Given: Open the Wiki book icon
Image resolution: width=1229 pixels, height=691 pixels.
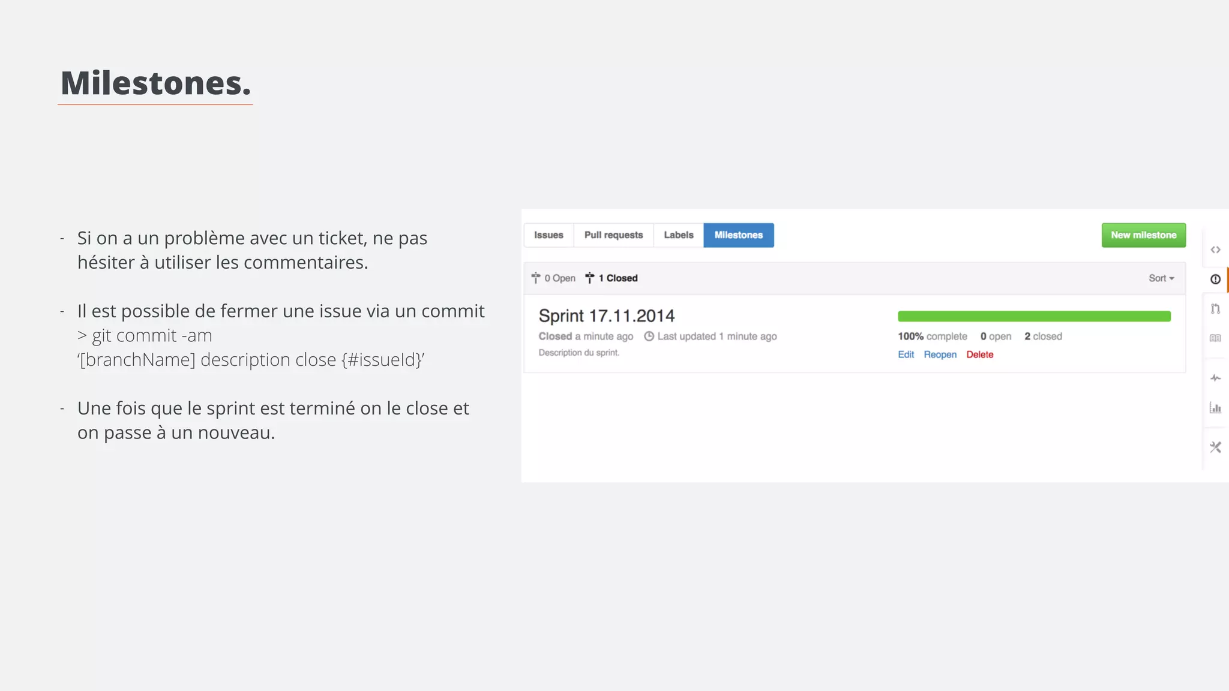Looking at the screenshot, I should pyautogui.click(x=1215, y=338).
